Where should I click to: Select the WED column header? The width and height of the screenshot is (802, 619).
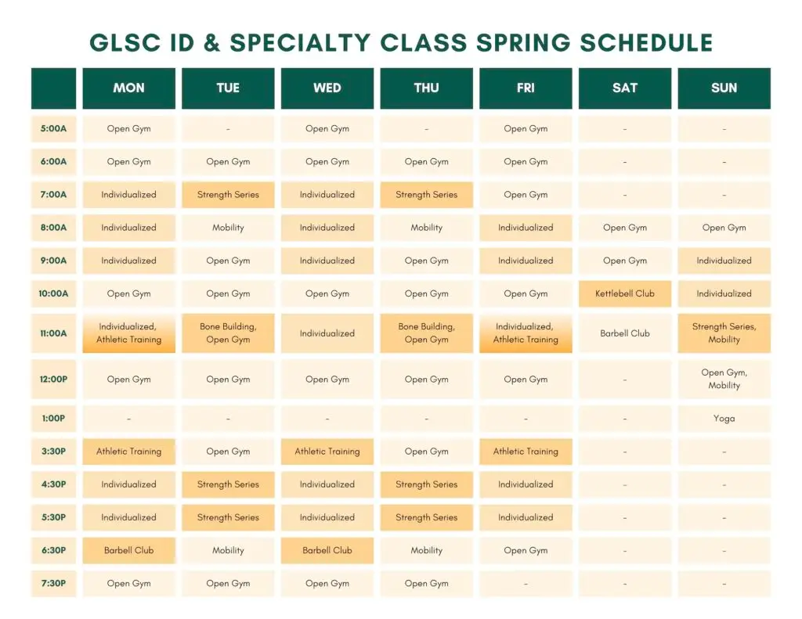point(327,88)
